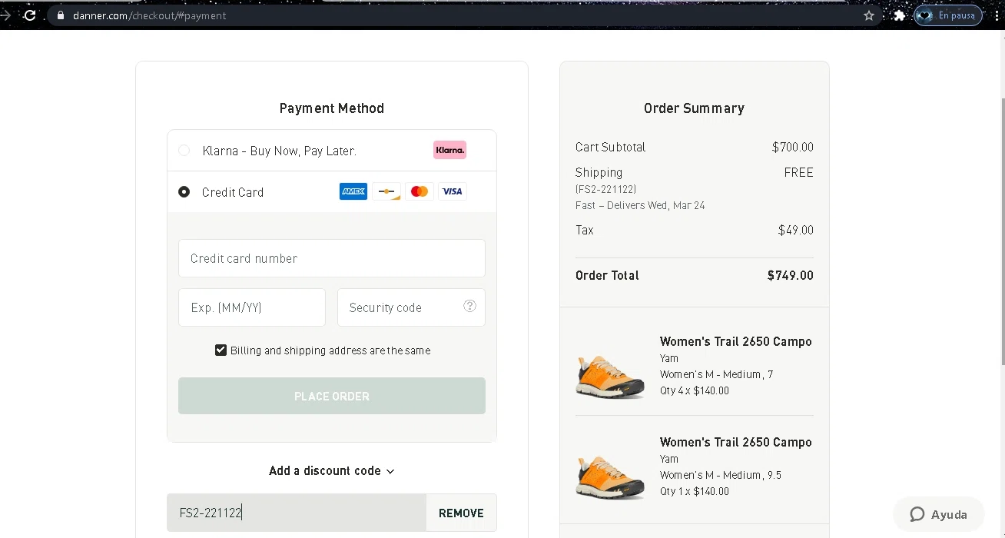Click the Visa card icon

click(453, 191)
